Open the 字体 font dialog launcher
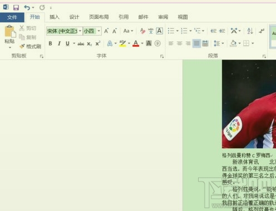Viewport: 276px width, 211px height. (x=162, y=56)
